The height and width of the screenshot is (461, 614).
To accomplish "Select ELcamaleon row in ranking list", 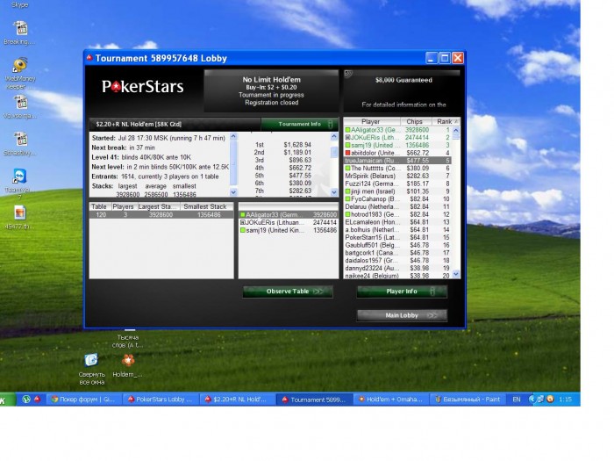I will click(x=397, y=222).
